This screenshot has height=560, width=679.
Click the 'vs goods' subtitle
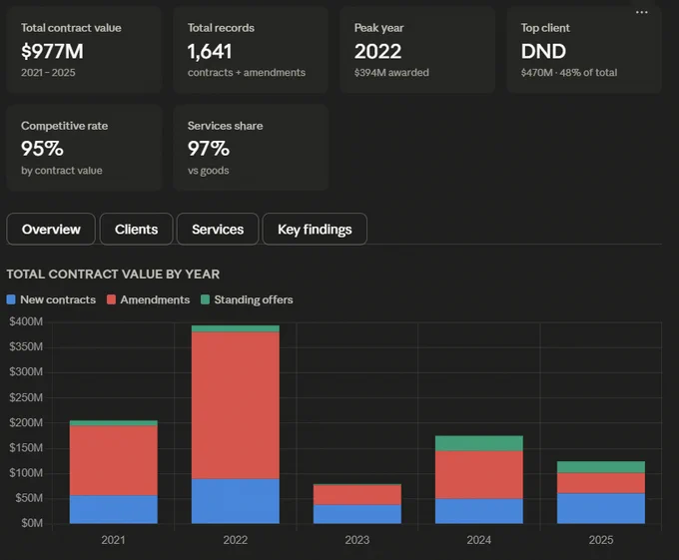[x=209, y=171]
